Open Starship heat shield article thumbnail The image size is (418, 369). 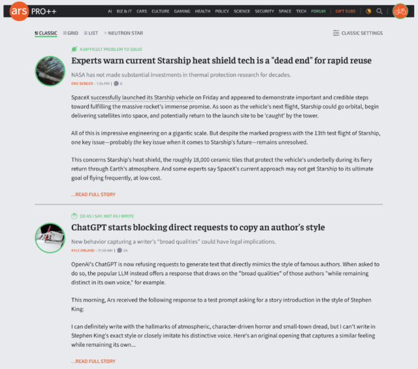50,71
